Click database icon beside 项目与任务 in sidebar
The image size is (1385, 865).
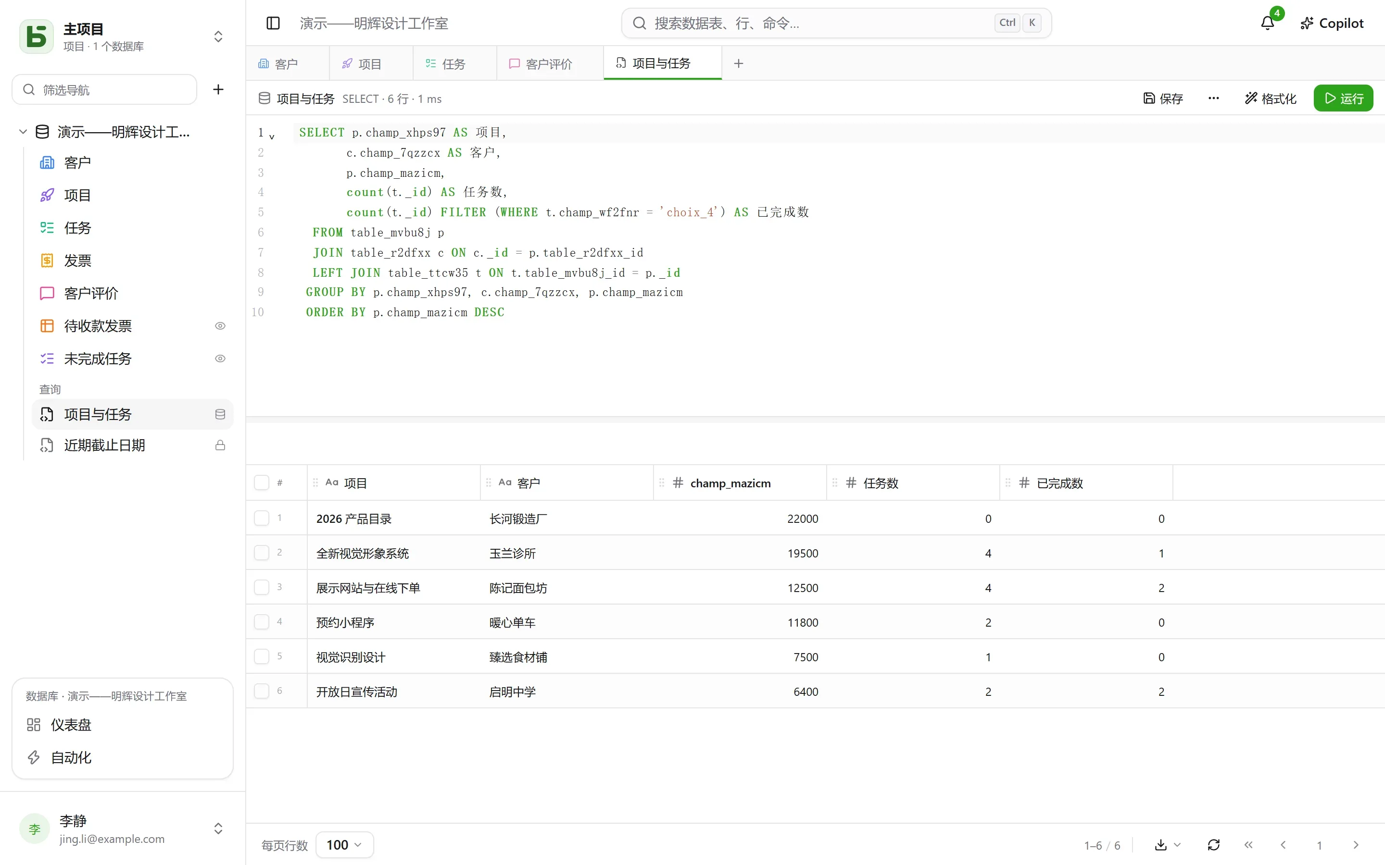[220, 414]
